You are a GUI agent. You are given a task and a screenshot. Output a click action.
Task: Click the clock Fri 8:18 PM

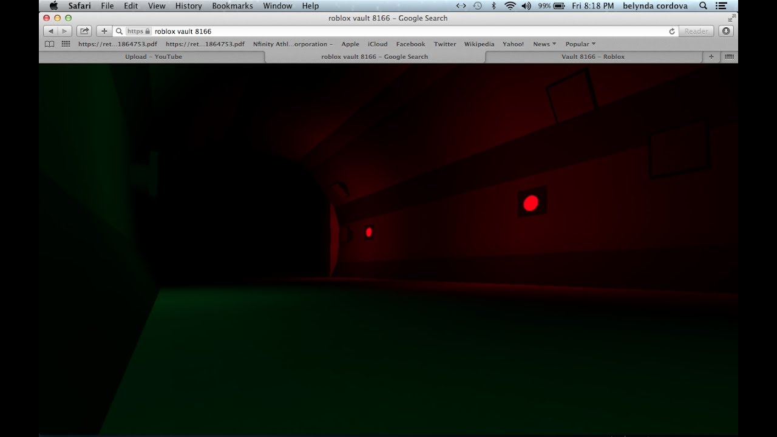tap(592, 5)
